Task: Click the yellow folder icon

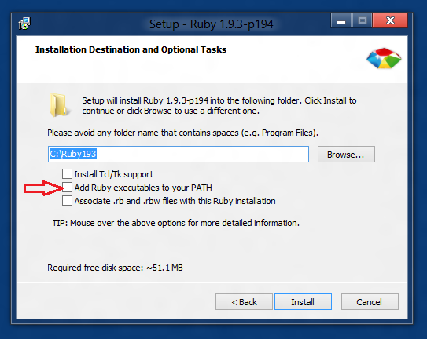Action: 58,105
